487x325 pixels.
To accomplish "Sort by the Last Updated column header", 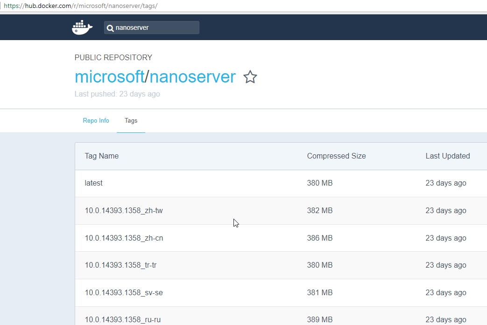I will (x=447, y=156).
